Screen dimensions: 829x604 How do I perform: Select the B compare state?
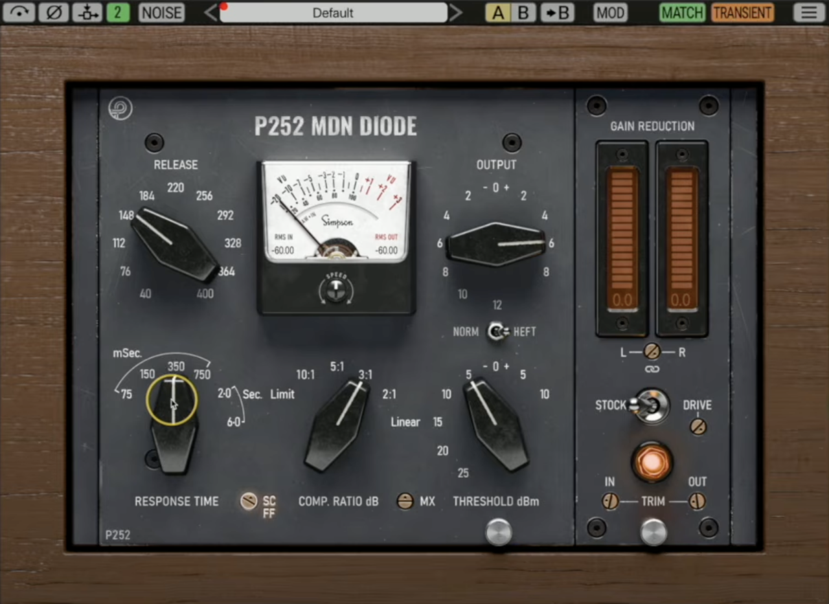tap(523, 12)
